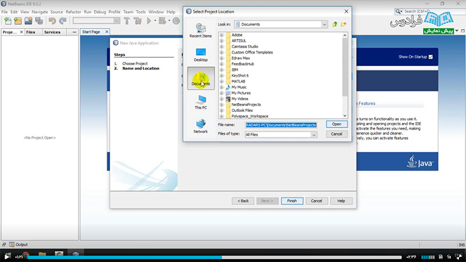Expand the MATLAB folder tree node
The width and height of the screenshot is (466, 262).
(222, 81)
